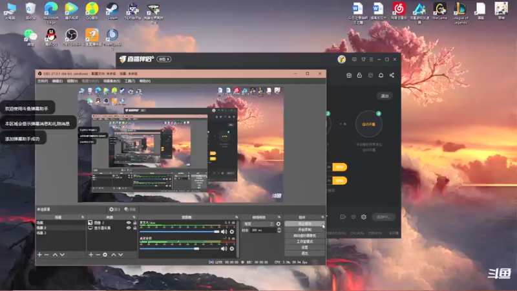
Task: Mute the desktop audio channel in OBS mixer
Action: tap(224, 248)
